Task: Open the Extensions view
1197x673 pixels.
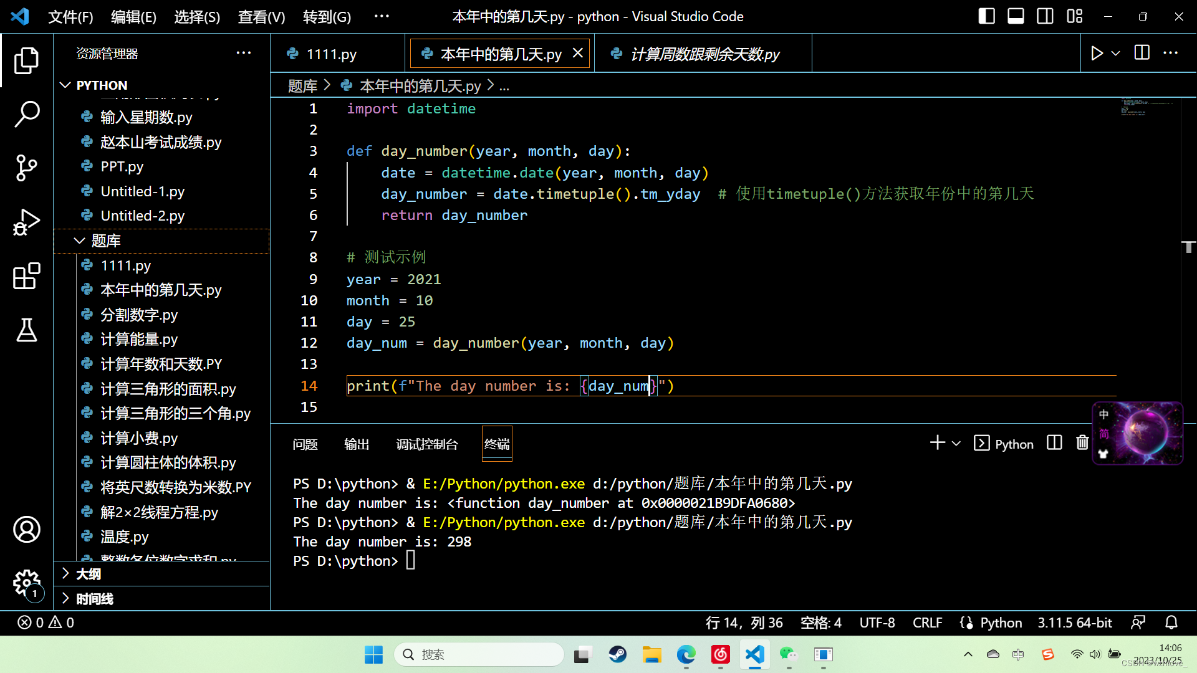Action: click(26, 276)
